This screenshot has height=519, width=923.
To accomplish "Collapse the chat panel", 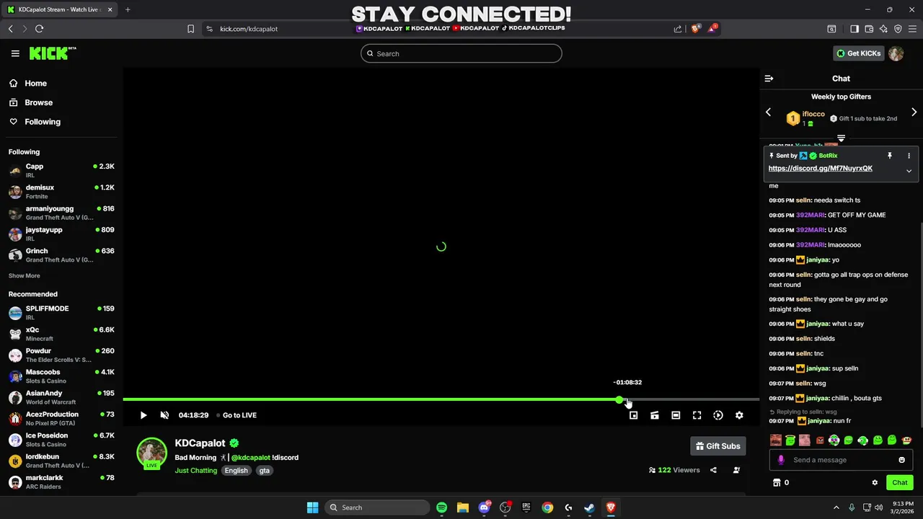I will (x=769, y=79).
